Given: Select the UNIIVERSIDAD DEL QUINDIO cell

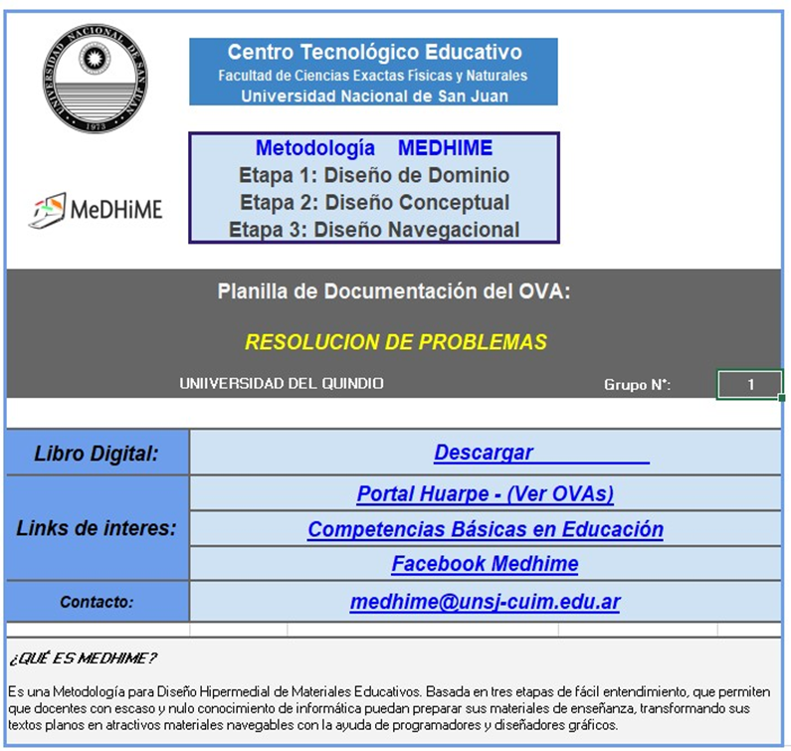Looking at the screenshot, I should pyautogui.click(x=281, y=384).
